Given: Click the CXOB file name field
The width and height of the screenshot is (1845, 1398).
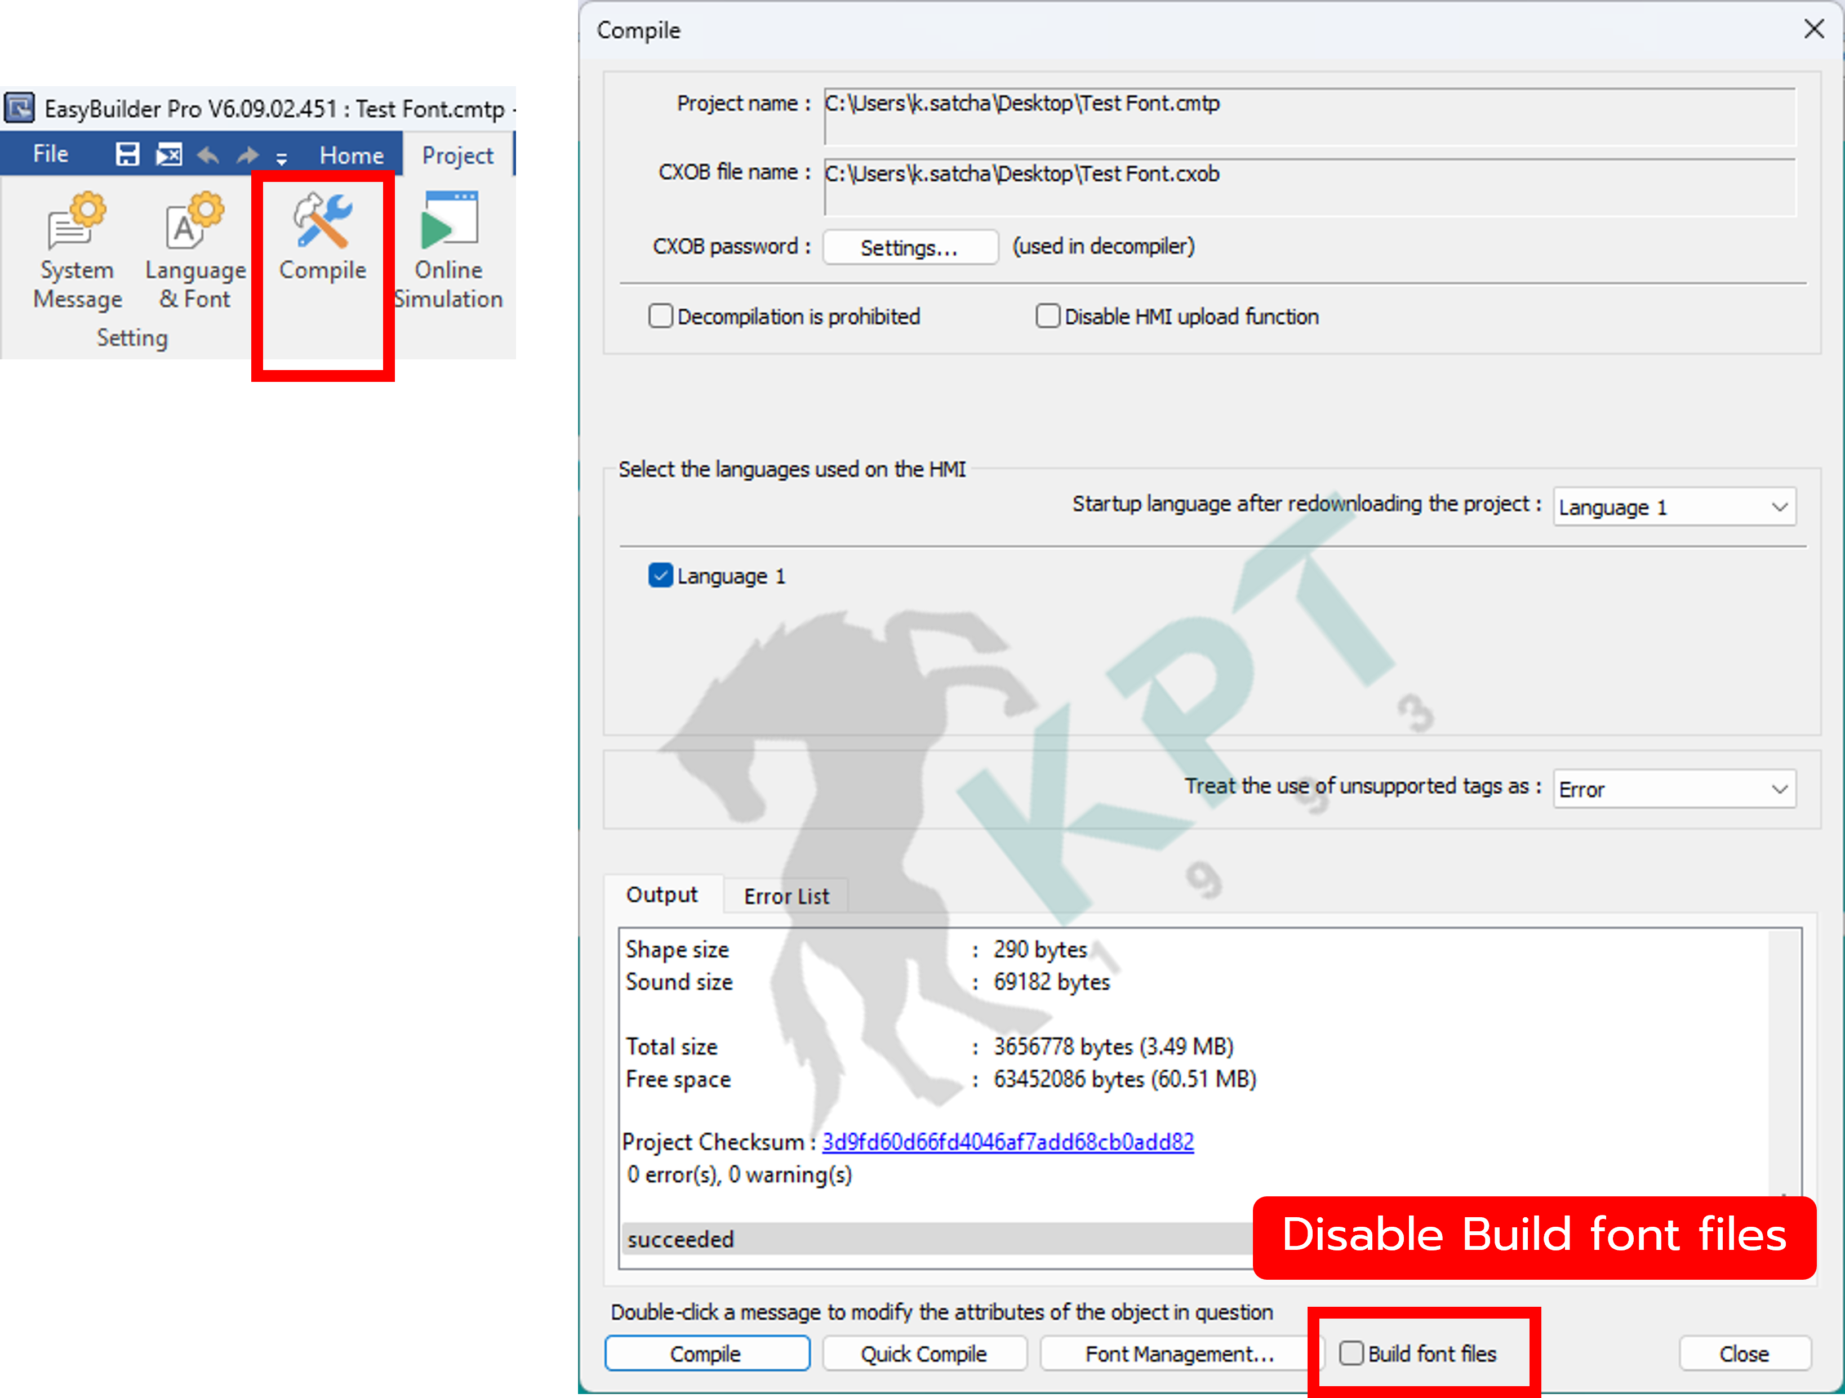Looking at the screenshot, I should tap(1309, 187).
